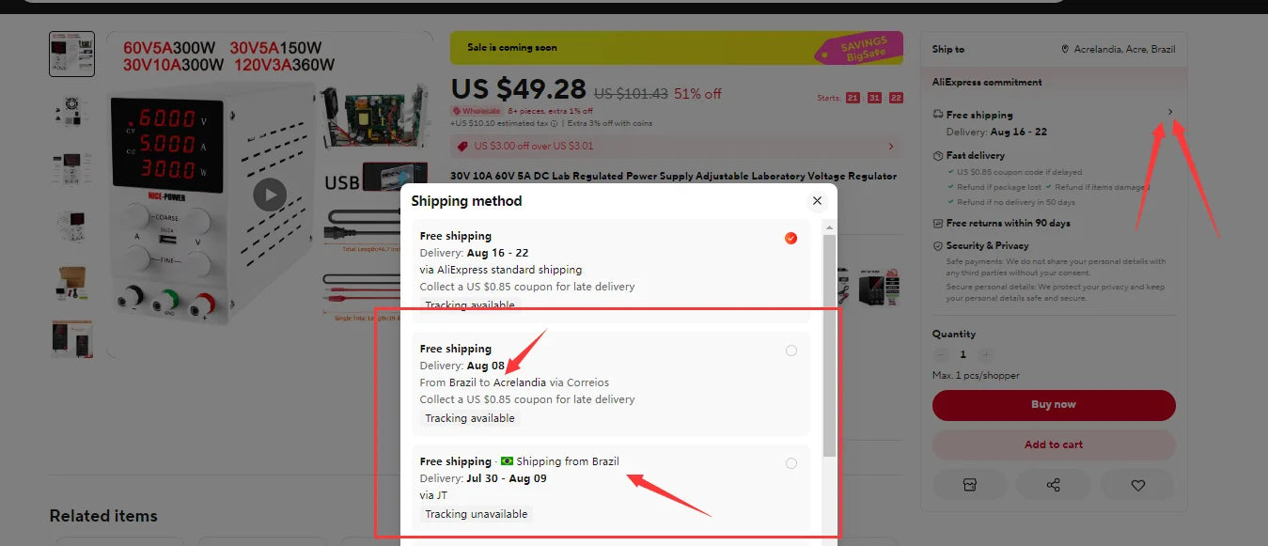Click the store icon below Add to cart
1268x546 pixels.
[970, 485]
